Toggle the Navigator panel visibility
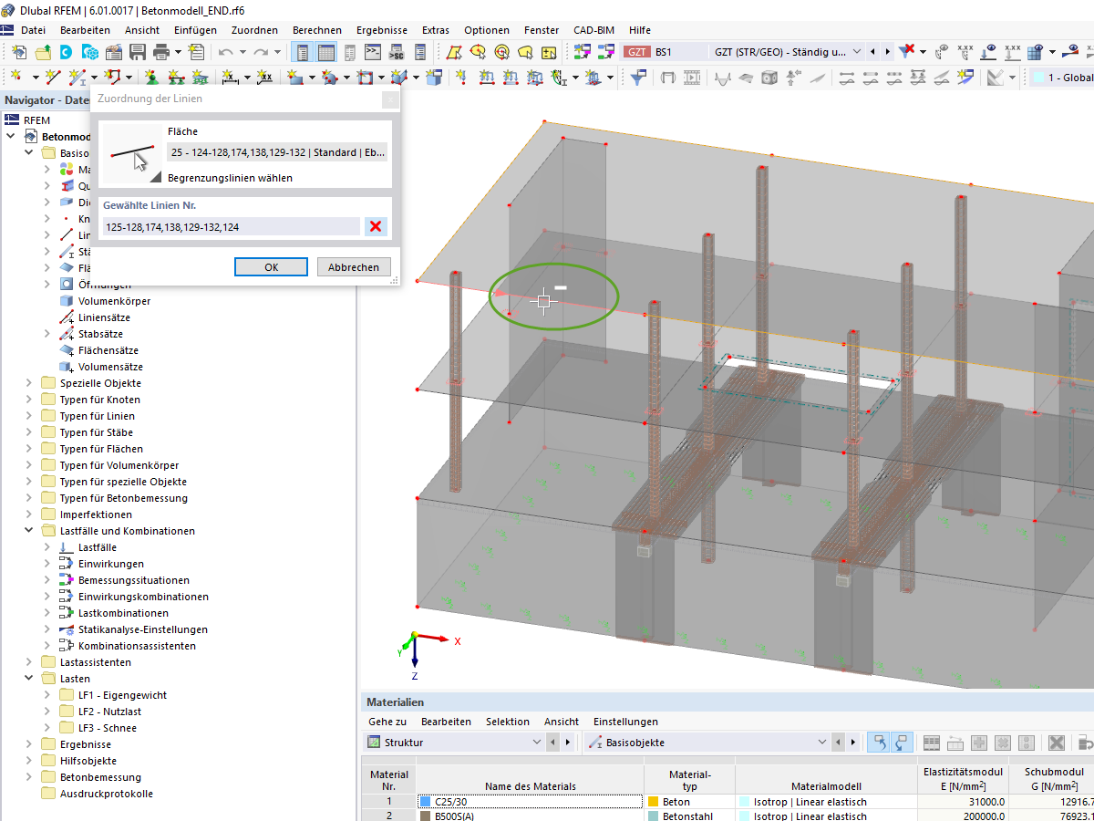Screen dimensions: 1094x821 click(301, 52)
